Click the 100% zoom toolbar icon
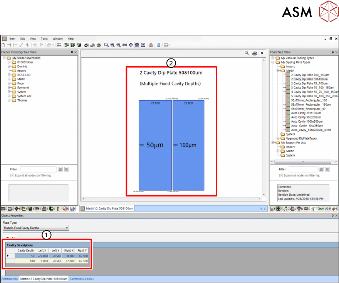This screenshot has height=283, width=339. pos(125,45)
